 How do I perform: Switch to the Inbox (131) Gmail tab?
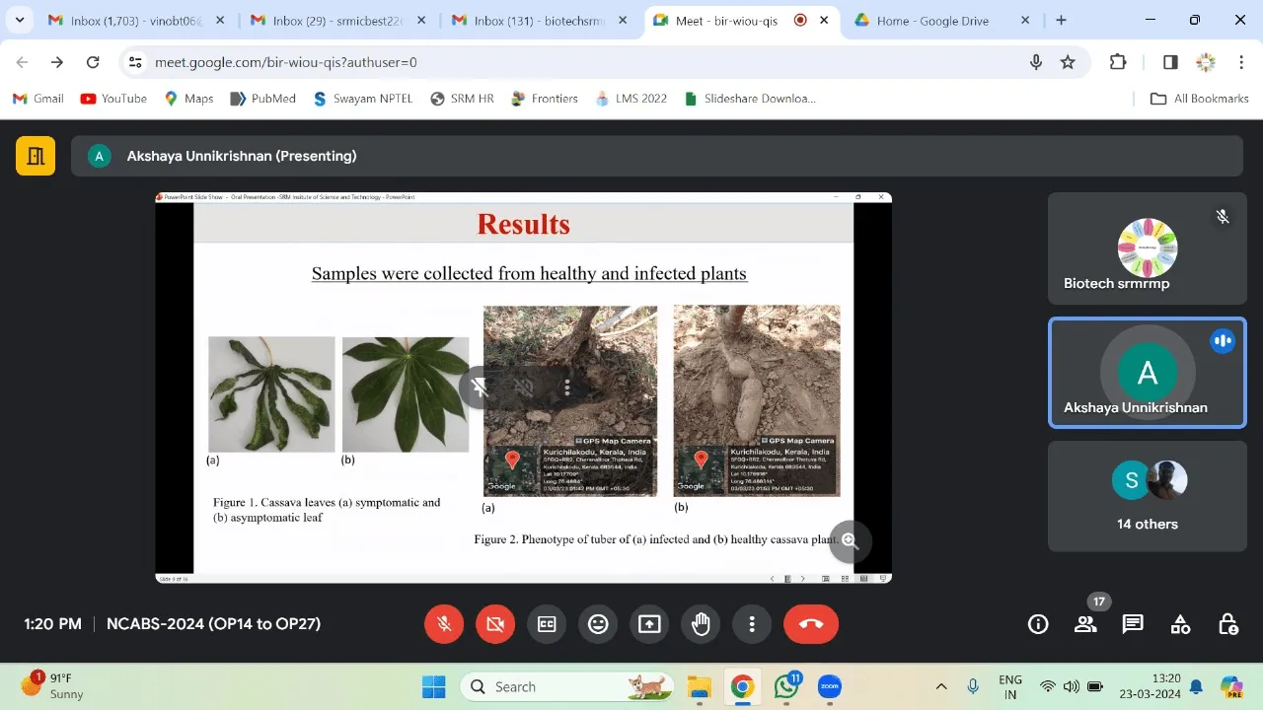[538, 21]
